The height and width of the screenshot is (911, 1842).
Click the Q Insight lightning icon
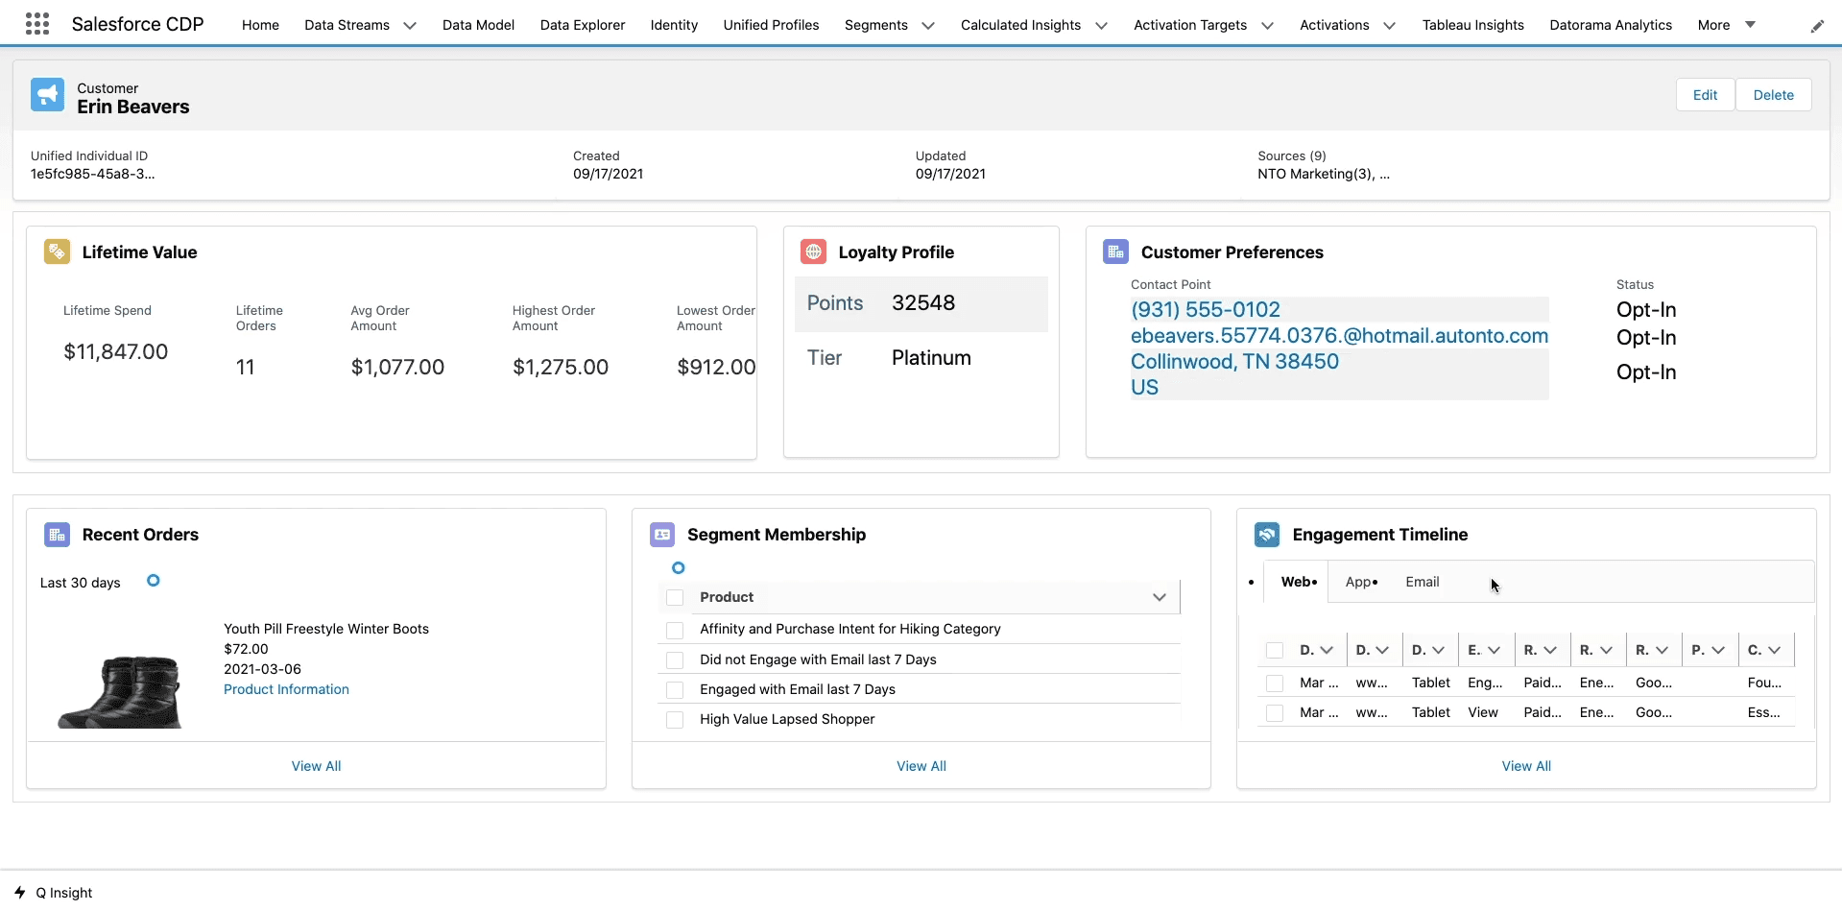coord(21,891)
